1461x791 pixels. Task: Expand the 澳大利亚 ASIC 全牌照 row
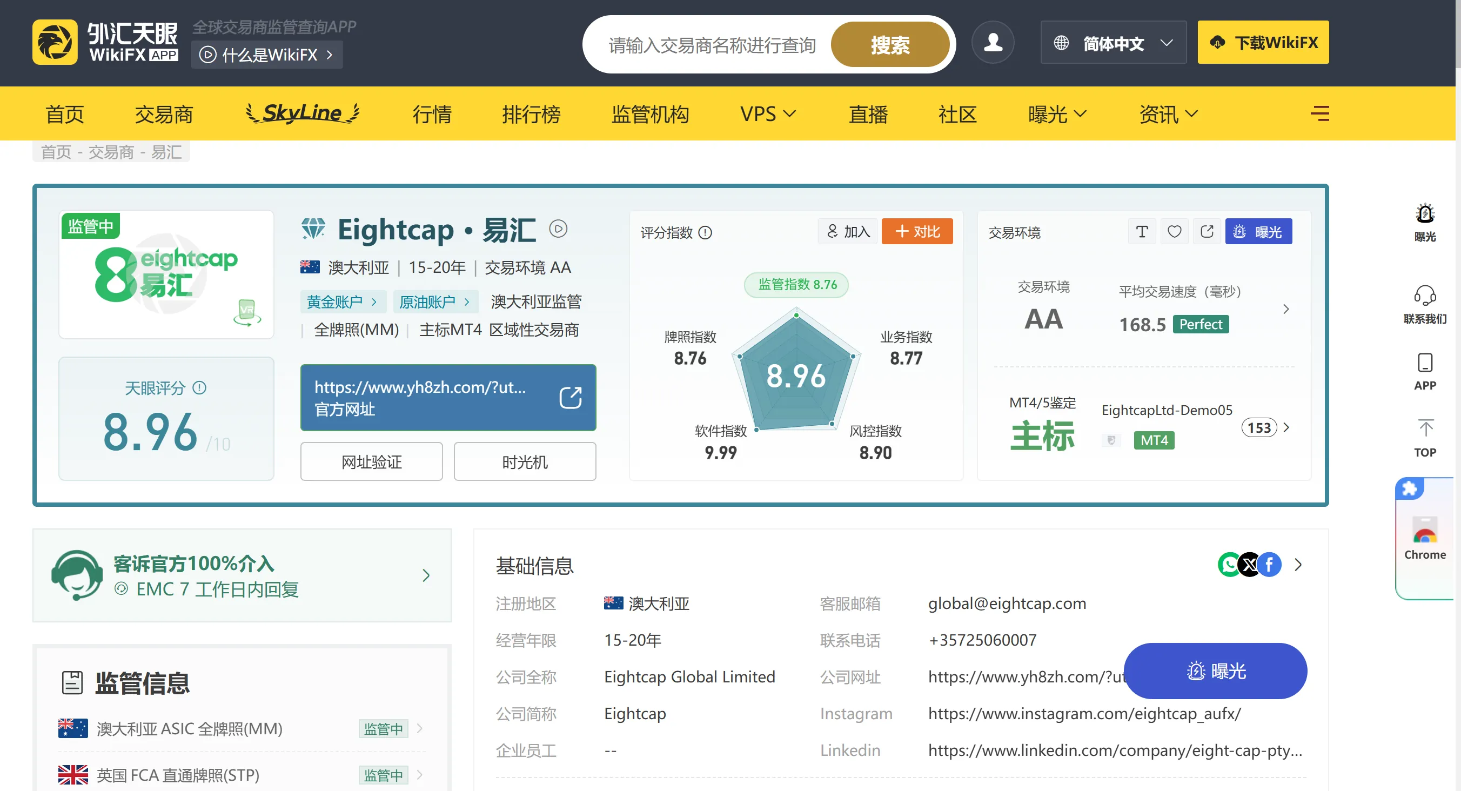click(x=419, y=728)
